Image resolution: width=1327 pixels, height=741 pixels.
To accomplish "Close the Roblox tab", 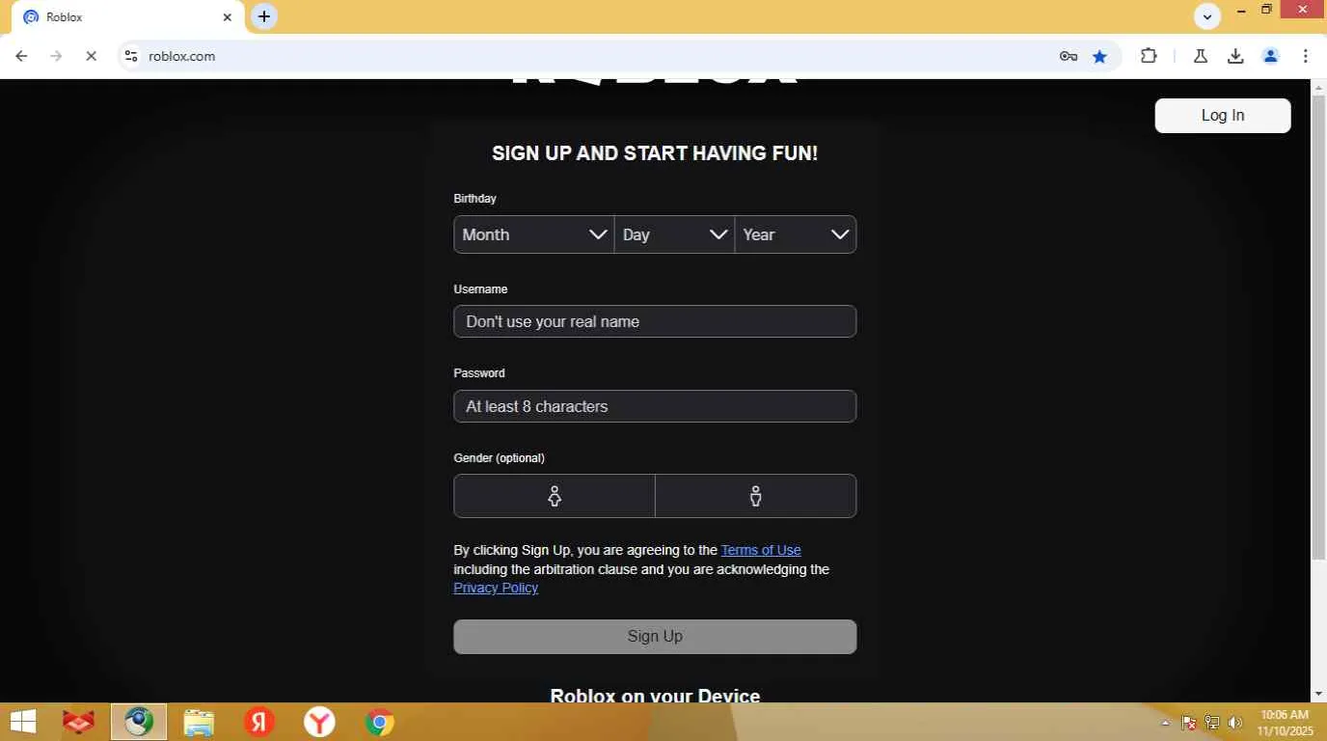I will [228, 17].
